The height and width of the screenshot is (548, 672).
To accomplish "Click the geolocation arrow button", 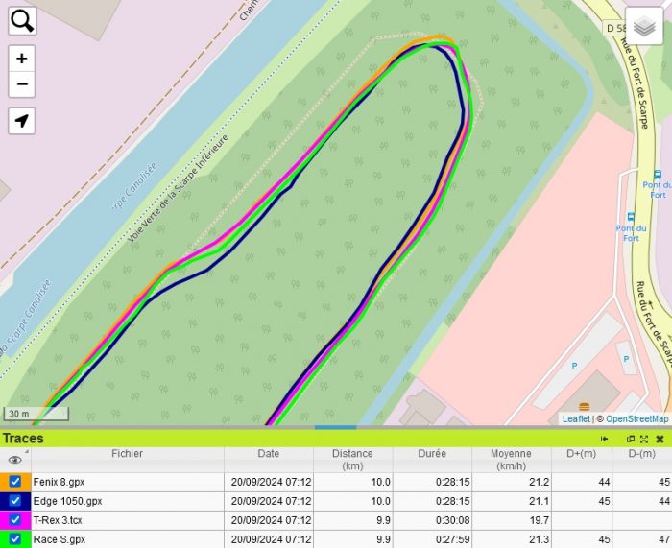I will click(x=22, y=121).
